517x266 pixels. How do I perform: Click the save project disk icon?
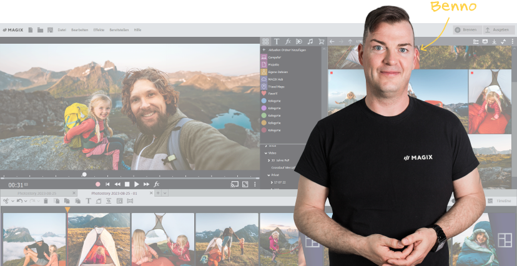point(50,30)
